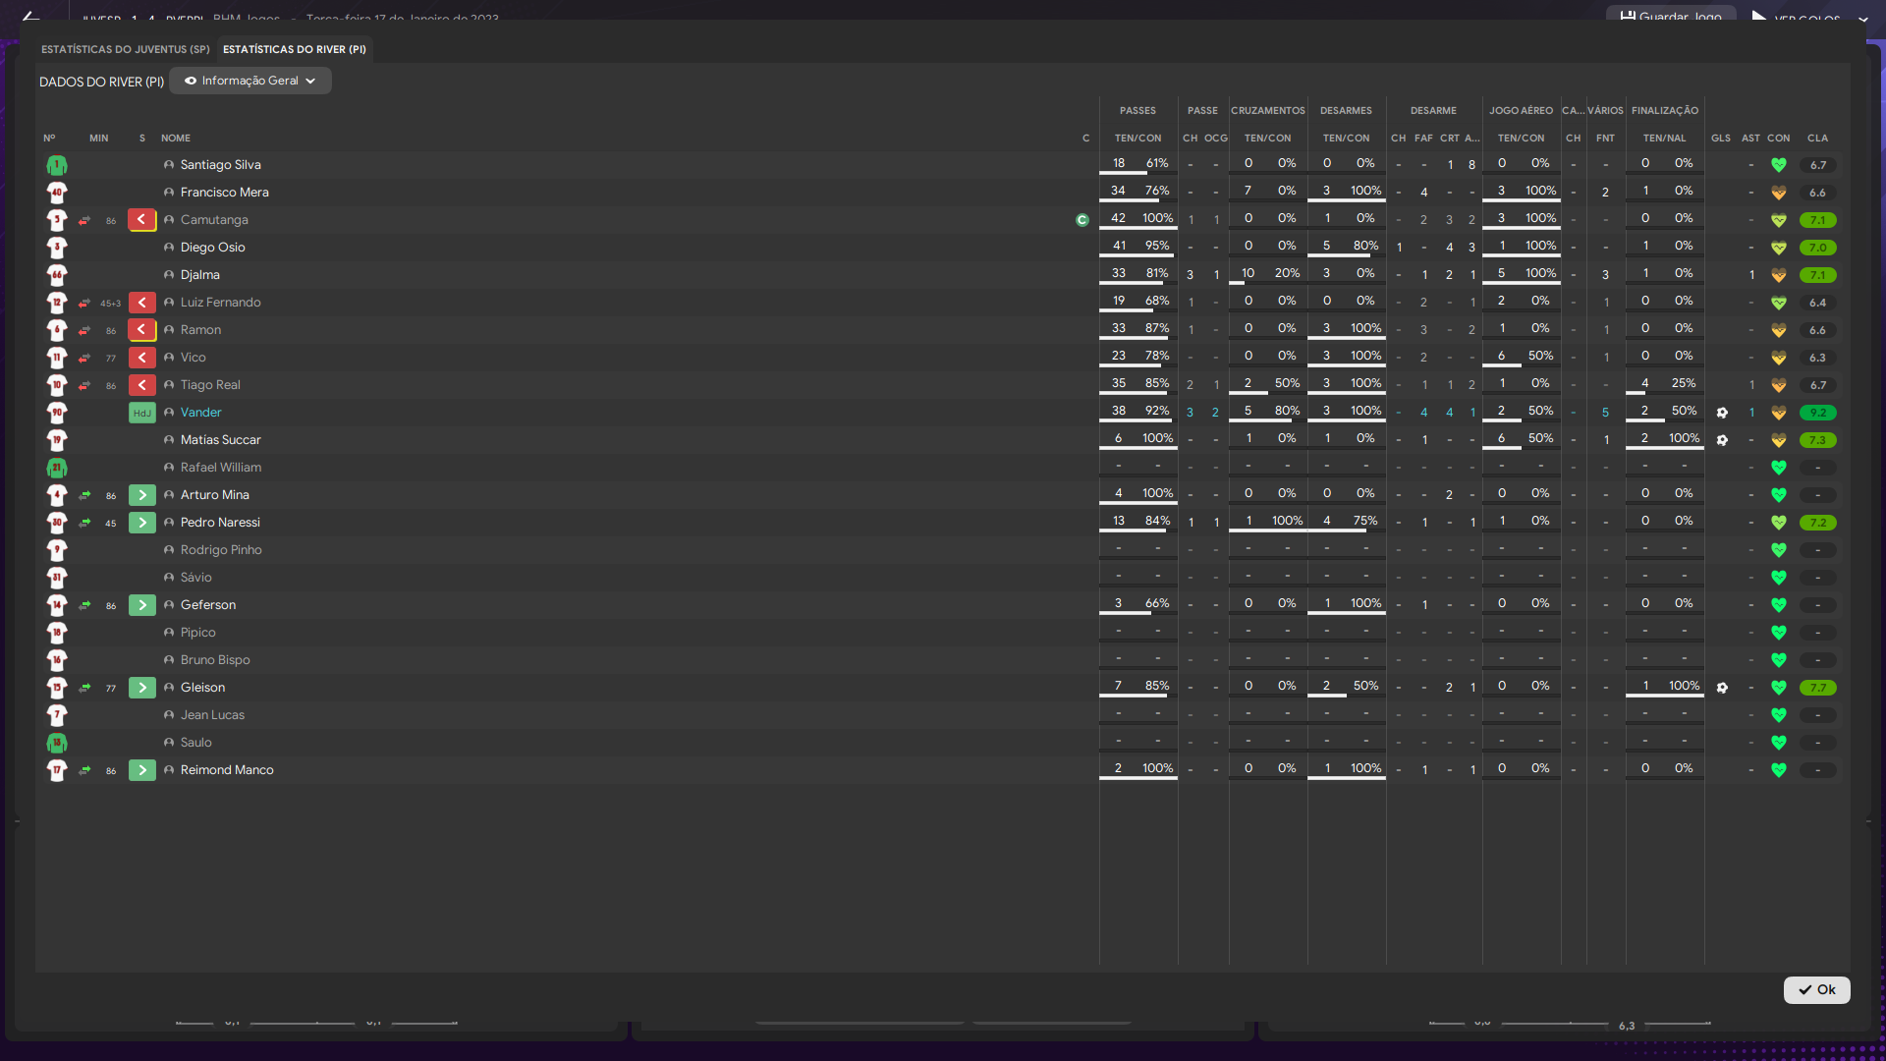
Task: Click Luiz Fernando substituted-off red arrow icon
Action: pos(142,303)
